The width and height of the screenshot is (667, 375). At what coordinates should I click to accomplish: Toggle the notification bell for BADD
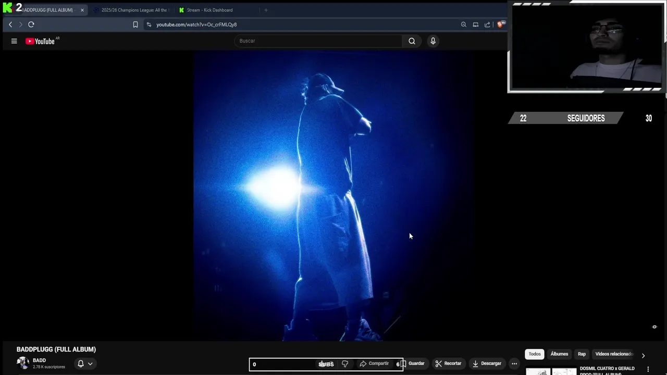tap(81, 364)
